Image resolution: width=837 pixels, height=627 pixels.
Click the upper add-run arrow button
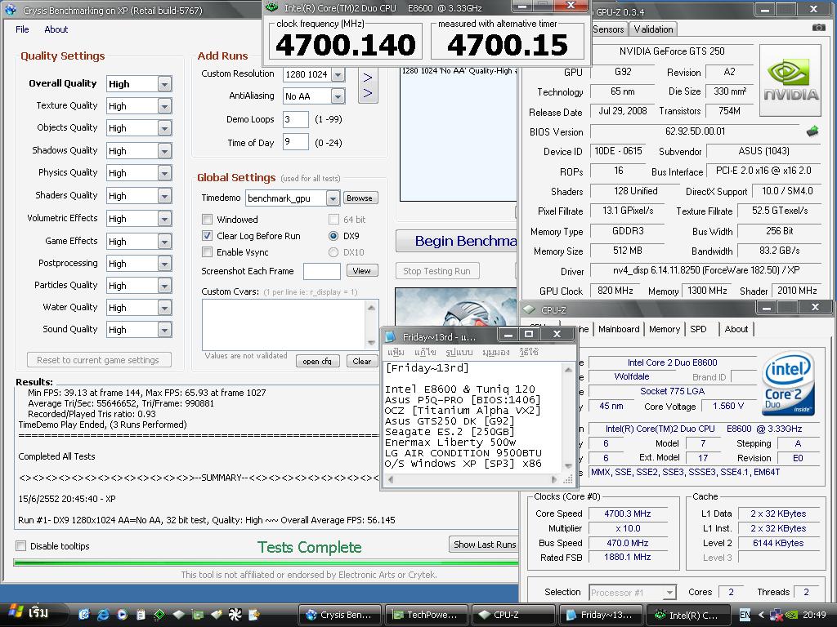[x=367, y=78]
